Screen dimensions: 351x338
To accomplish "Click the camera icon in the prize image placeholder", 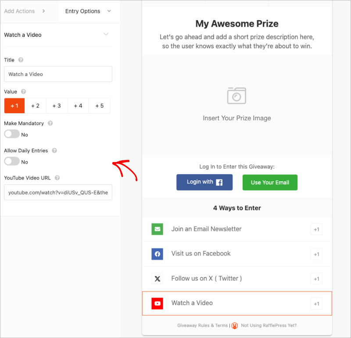I will [237, 95].
